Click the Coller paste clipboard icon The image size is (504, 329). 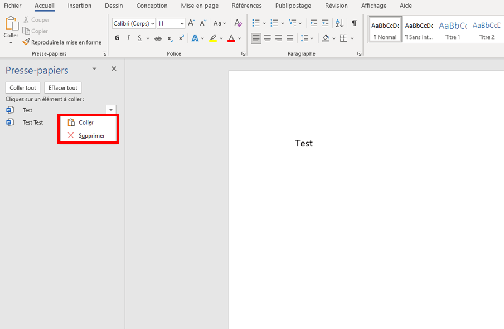pyautogui.click(x=11, y=24)
